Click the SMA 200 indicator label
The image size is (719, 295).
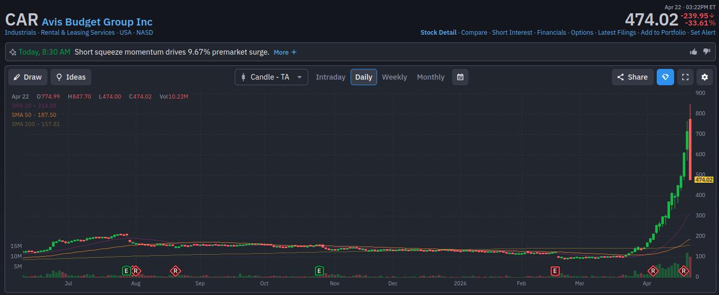click(x=36, y=124)
